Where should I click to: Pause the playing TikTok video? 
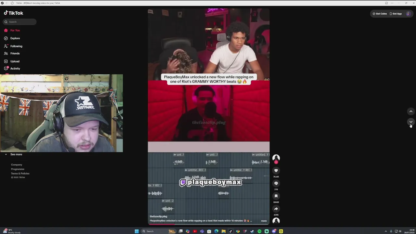209,116
